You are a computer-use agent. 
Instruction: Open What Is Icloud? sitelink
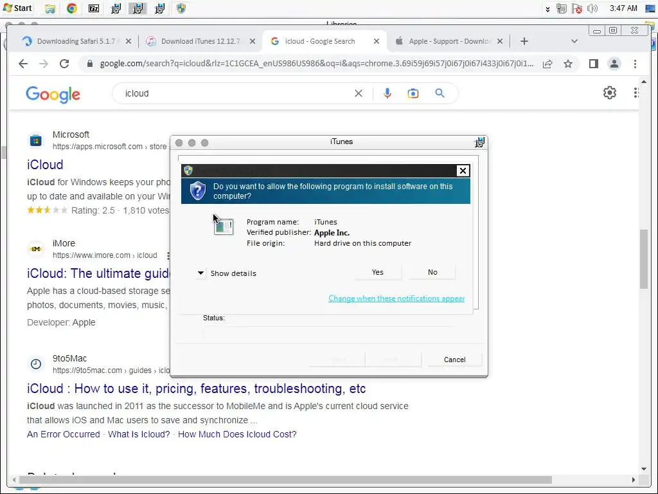[x=139, y=434]
